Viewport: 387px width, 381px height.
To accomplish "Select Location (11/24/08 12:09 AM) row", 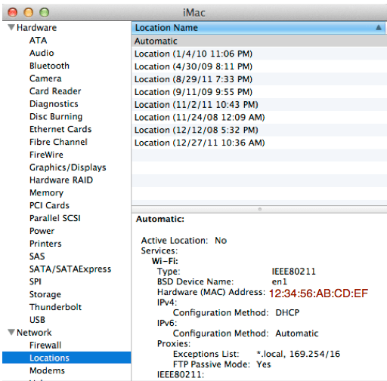I will [x=259, y=117].
